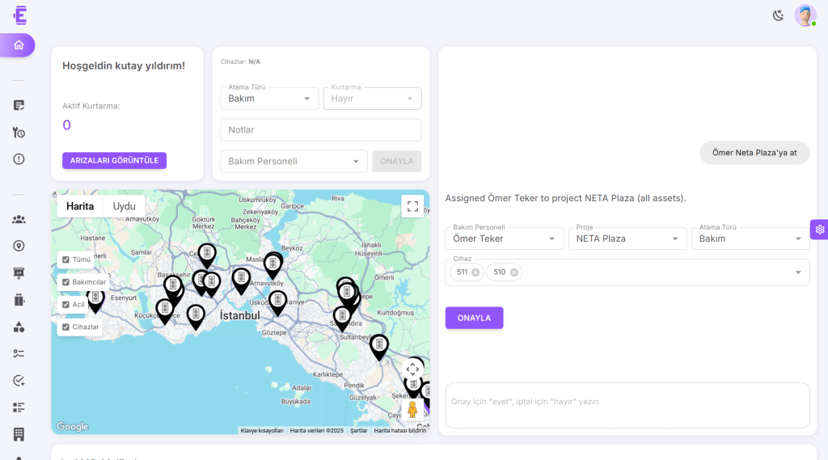Click the 'Ömer Neta Plaza'ya at' message bubble
This screenshot has width=828, height=460.
click(754, 153)
